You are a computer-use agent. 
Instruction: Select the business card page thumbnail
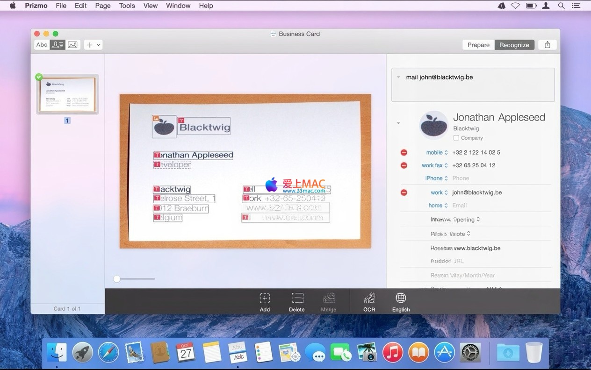(67, 94)
